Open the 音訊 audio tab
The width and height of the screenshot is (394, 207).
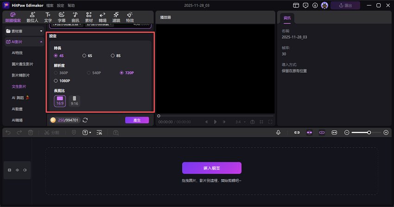pyautogui.click(x=75, y=17)
